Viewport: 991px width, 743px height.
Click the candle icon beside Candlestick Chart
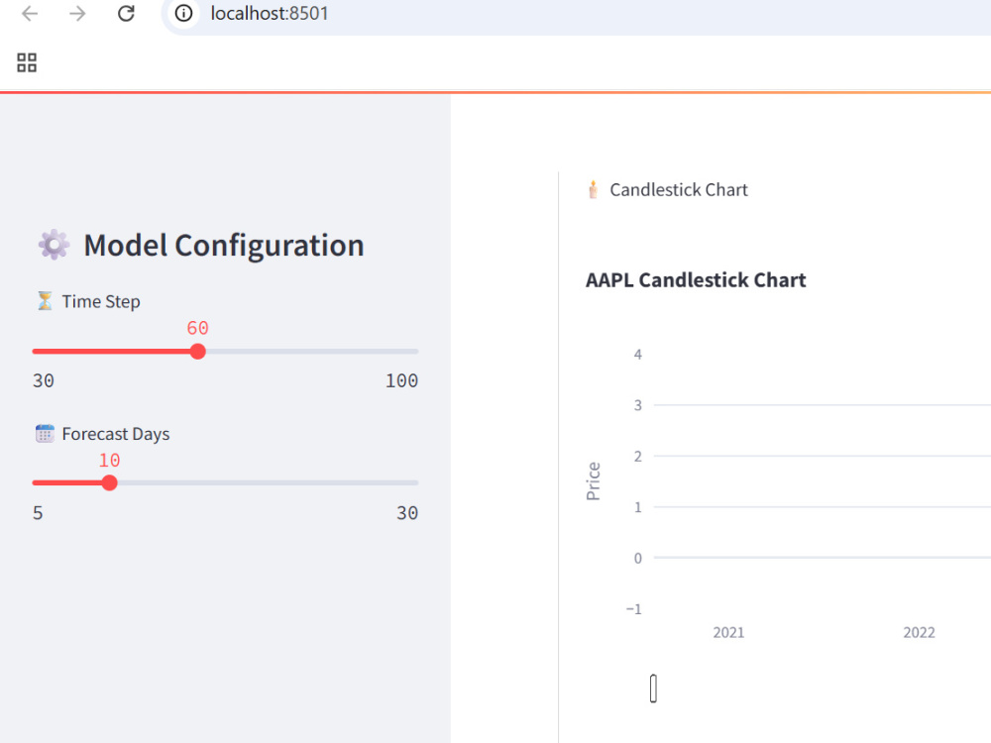pos(593,189)
